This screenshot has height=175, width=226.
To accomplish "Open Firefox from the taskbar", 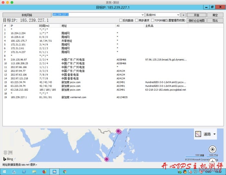I will (x=45, y=171).
